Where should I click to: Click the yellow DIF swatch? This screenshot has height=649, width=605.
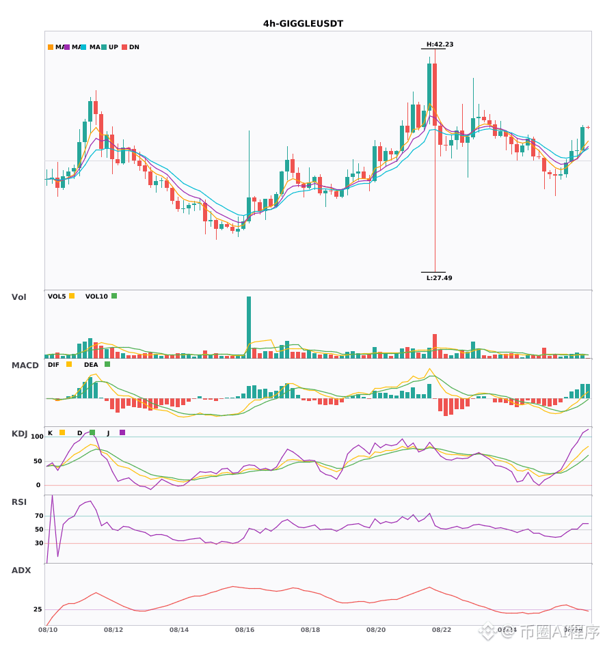click(x=69, y=364)
